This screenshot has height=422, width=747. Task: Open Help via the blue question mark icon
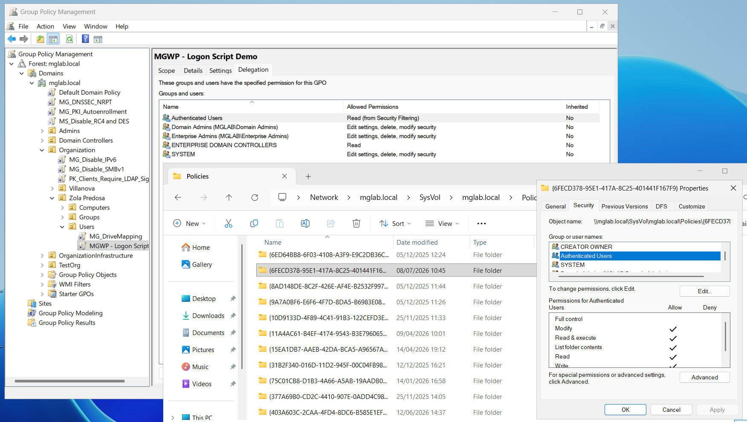click(85, 39)
